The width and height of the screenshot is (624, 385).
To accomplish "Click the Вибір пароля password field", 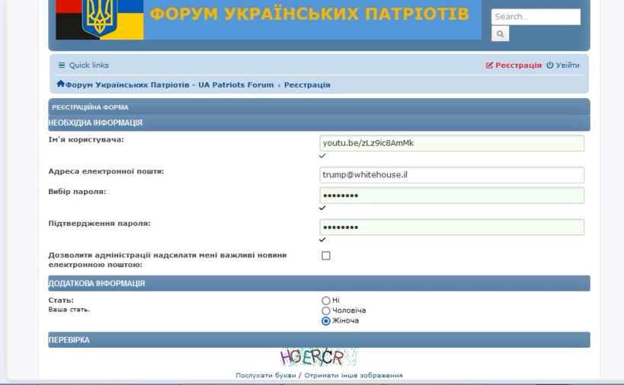I will [x=452, y=195].
